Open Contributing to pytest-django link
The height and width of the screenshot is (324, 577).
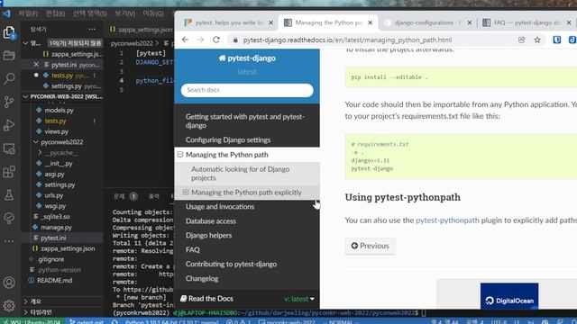231,264
